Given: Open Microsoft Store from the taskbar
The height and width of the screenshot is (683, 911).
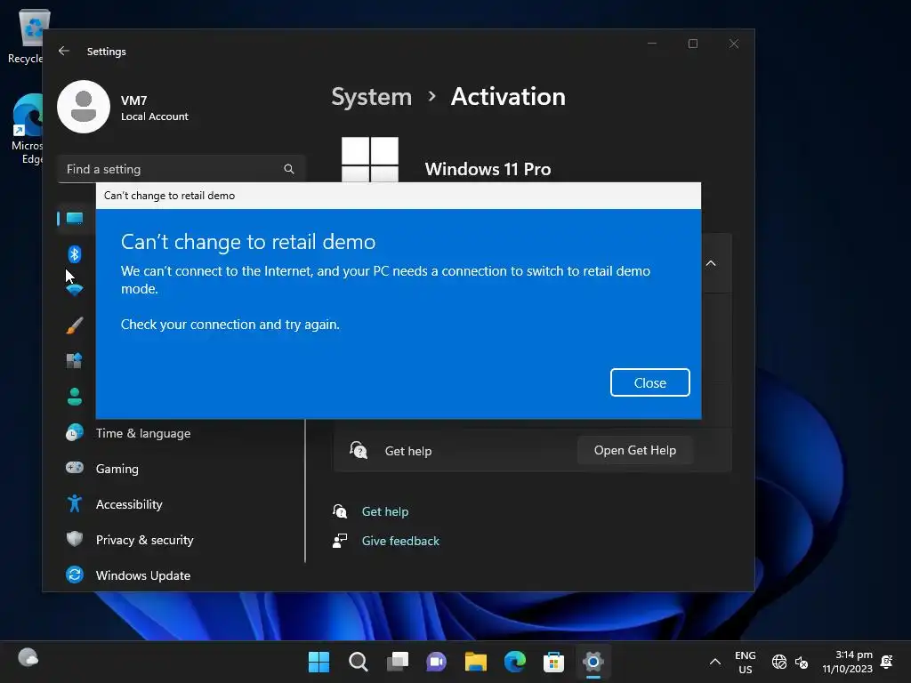Looking at the screenshot, I should pyautogui.click(x=553, y=662).
